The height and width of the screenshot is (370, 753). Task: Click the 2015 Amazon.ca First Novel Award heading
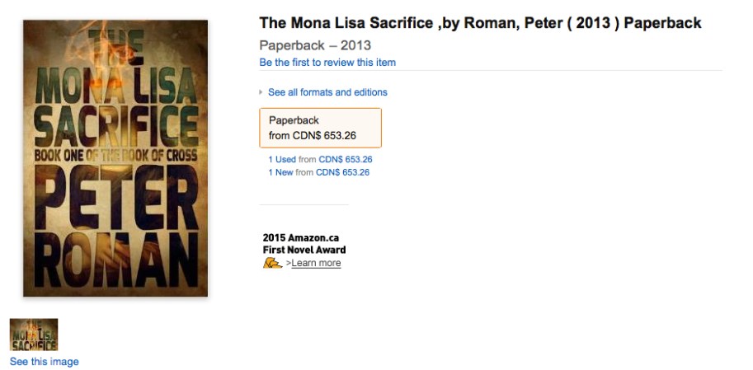click(x=304, y=244)
